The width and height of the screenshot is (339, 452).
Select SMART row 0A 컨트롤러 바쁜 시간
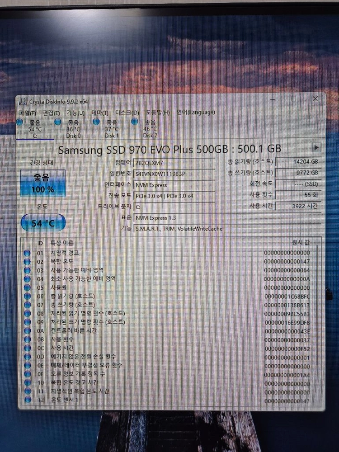point(168,331)
